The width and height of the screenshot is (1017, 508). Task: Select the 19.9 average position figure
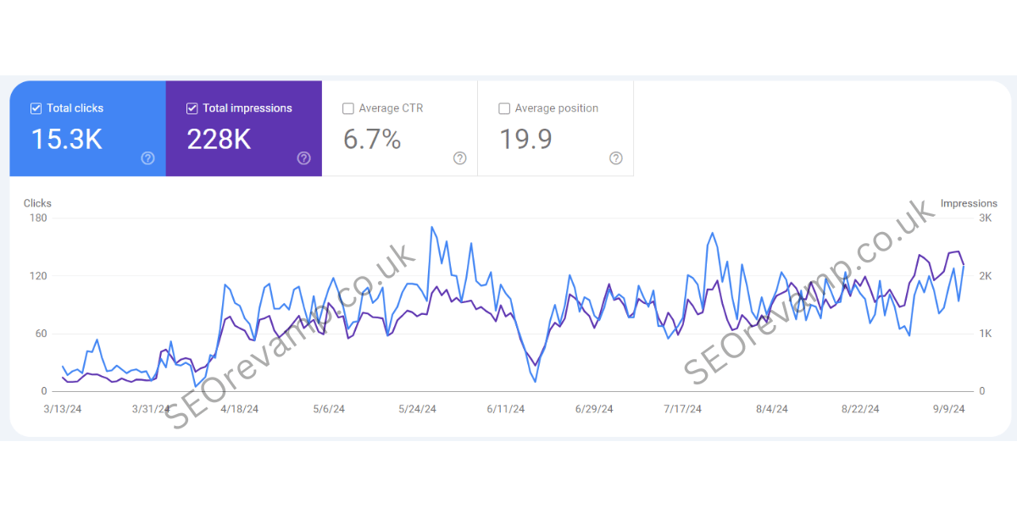pyautogui.click(x=525, y=139)
